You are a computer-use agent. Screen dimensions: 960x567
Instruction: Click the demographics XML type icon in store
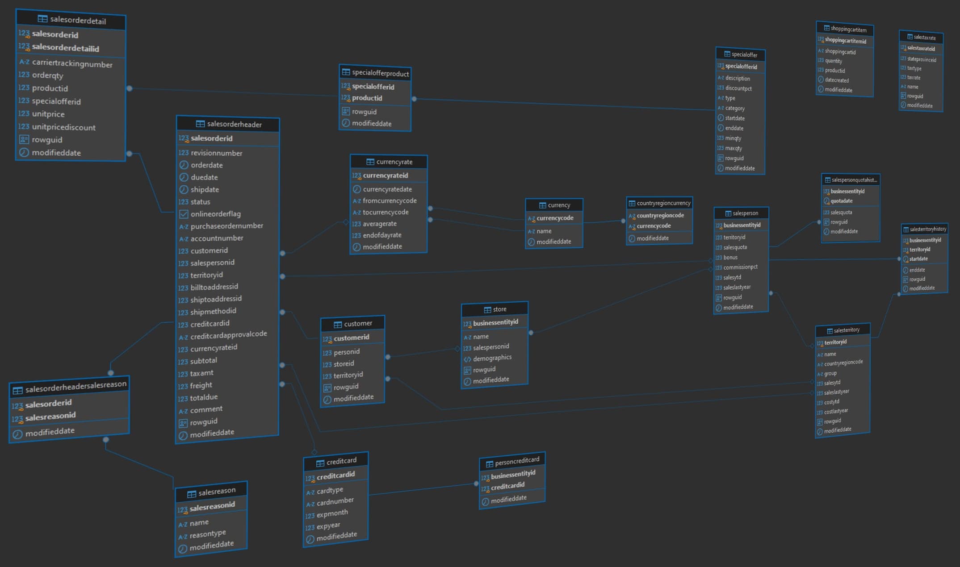(467, 359)
